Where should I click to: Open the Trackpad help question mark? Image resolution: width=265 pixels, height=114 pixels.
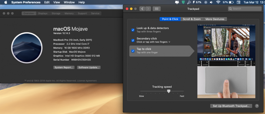[257, 106]
